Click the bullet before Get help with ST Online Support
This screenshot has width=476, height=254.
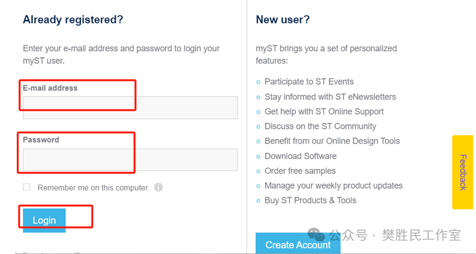258,112
